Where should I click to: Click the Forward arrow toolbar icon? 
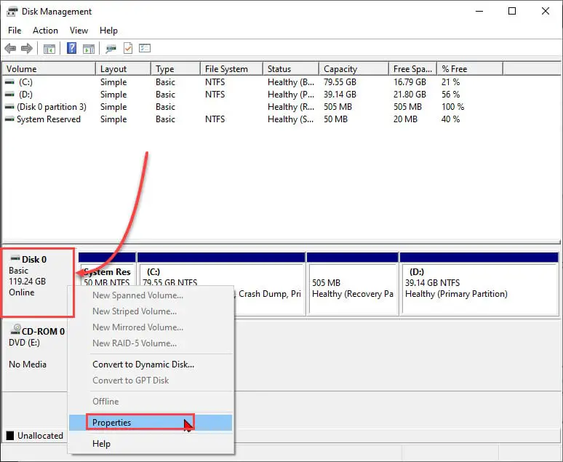(x=27, y=49)
